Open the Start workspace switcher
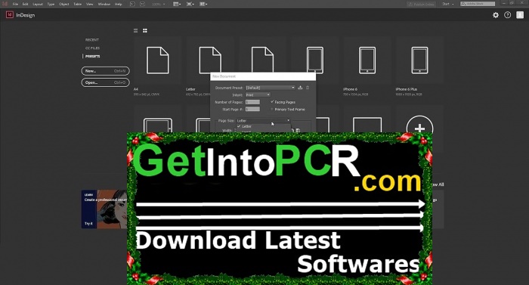529x285 pixels. pyautogui.click(x=448, y=4)
